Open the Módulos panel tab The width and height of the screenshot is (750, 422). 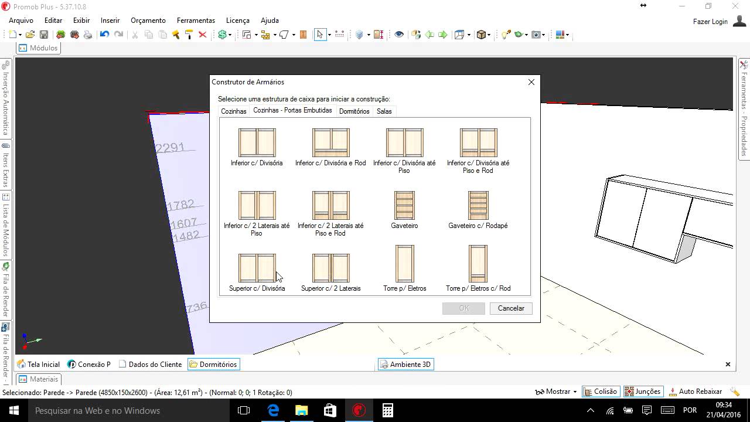(39, 48)
